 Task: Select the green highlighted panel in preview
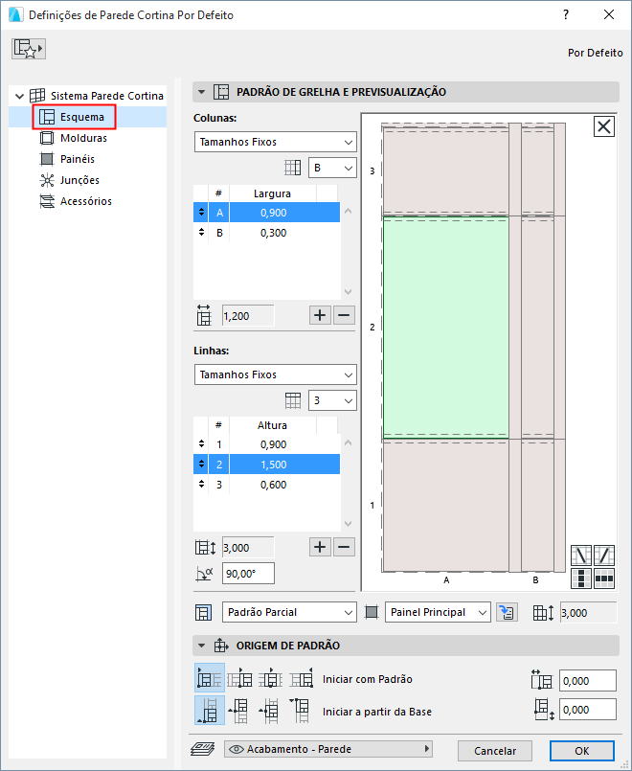pyautogui.click(x=445, y=327)
